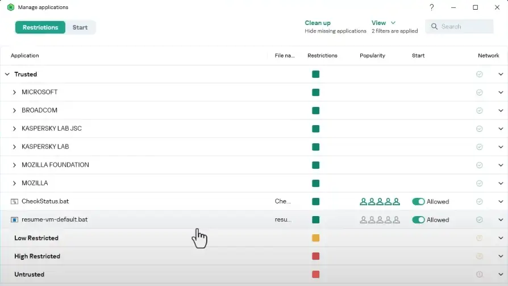Click the search magnifier icon
Image resolution: width=508 pixels, height=286 pixels.
(435, 27)
